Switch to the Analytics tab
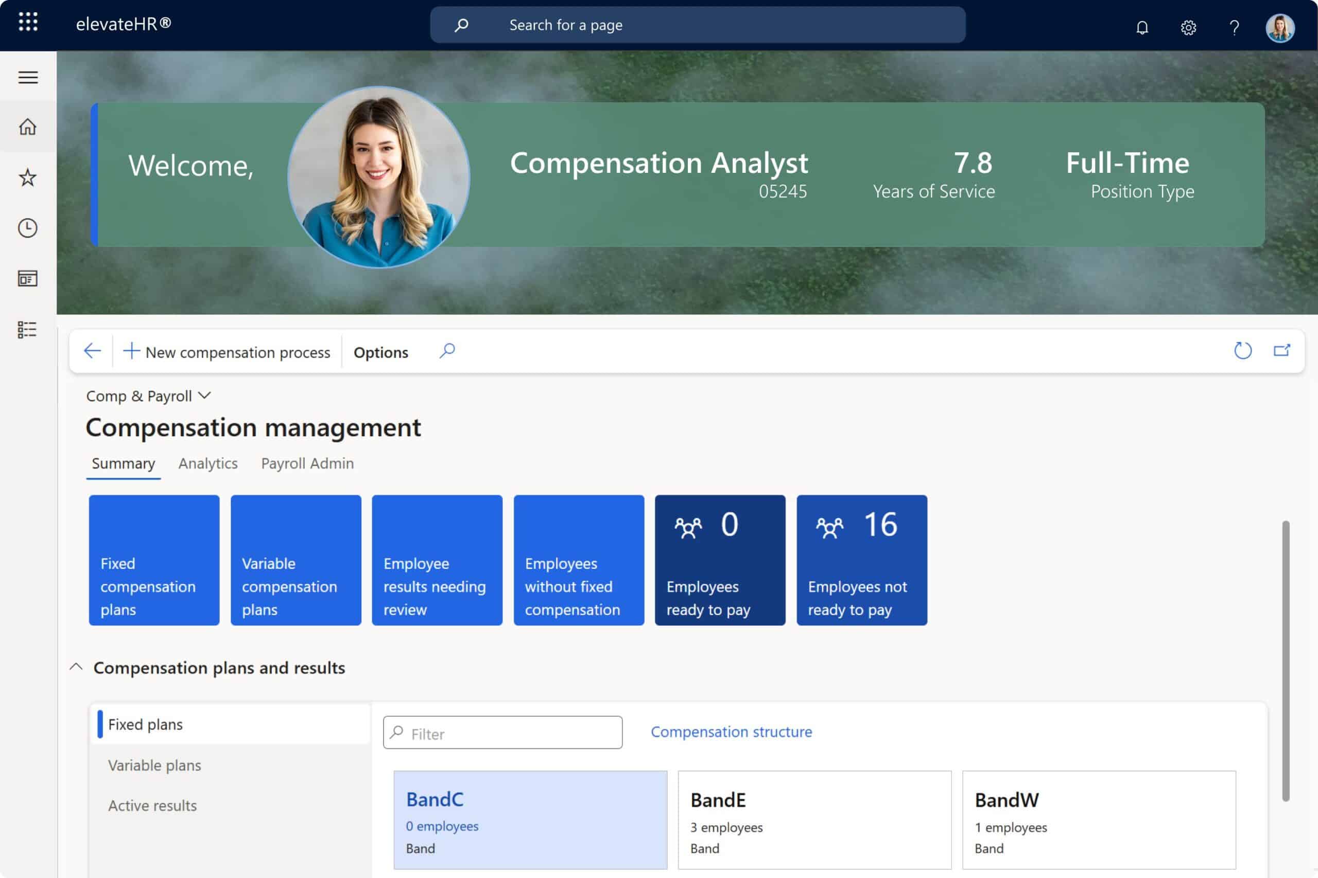Screen dimensions: 1318x878 pyautogui.click(x=208, y=463)
